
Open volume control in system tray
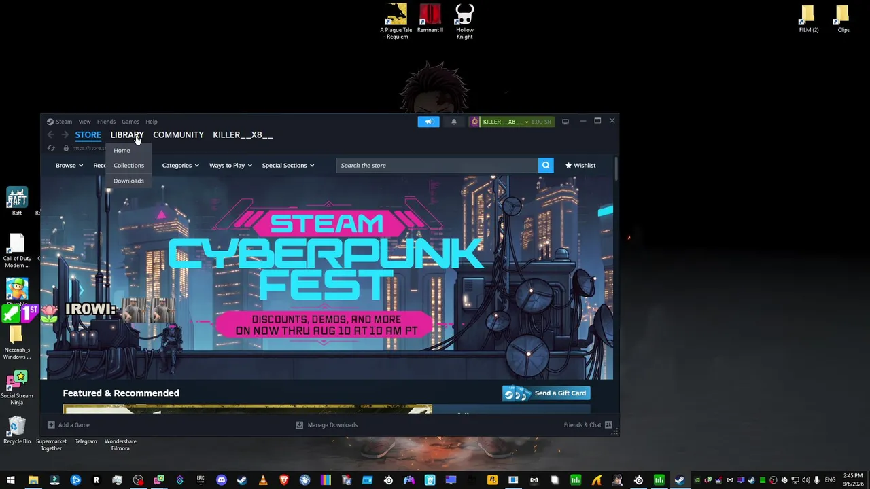tap(806, 480)
